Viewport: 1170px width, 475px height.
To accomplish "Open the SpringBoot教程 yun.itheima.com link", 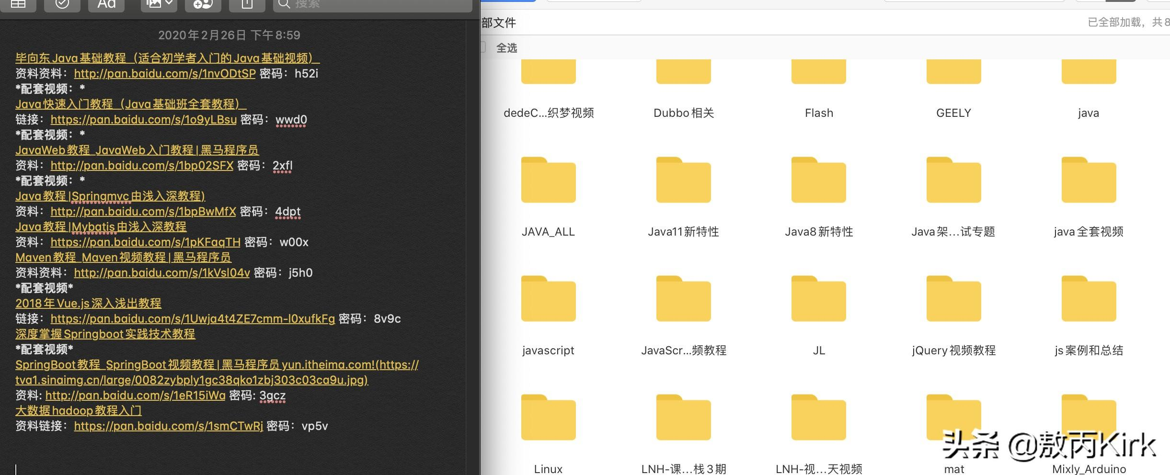I will click(x=217, y=373).
